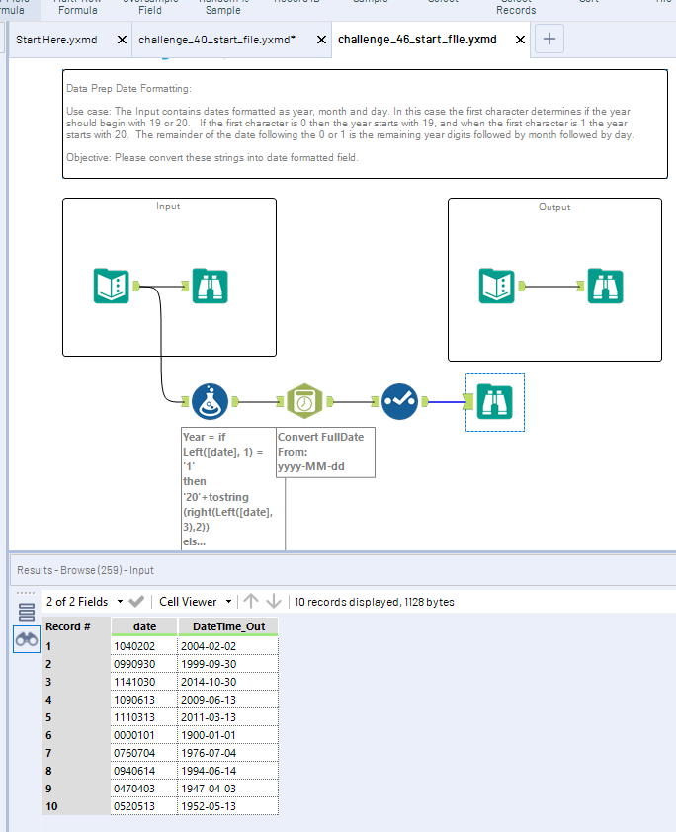Close the challenge_46_start_file.yxmd tab
This screenshot has width=676, height=832.
click(521, 40)
